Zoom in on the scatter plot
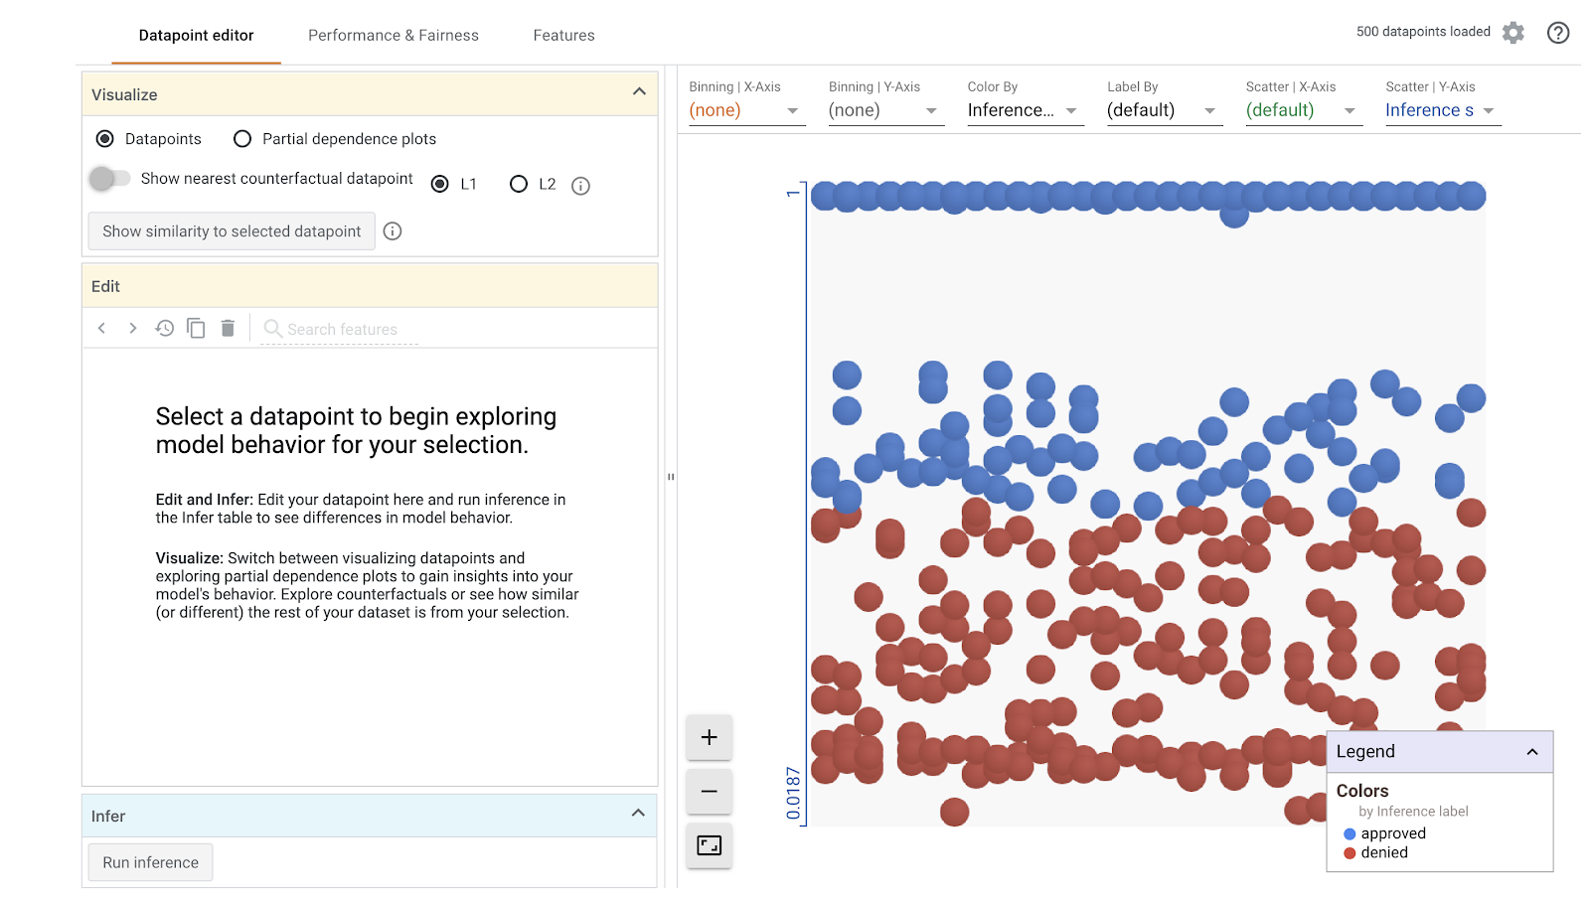Viewport: 1590px width, 904px height. click(709, 737)
